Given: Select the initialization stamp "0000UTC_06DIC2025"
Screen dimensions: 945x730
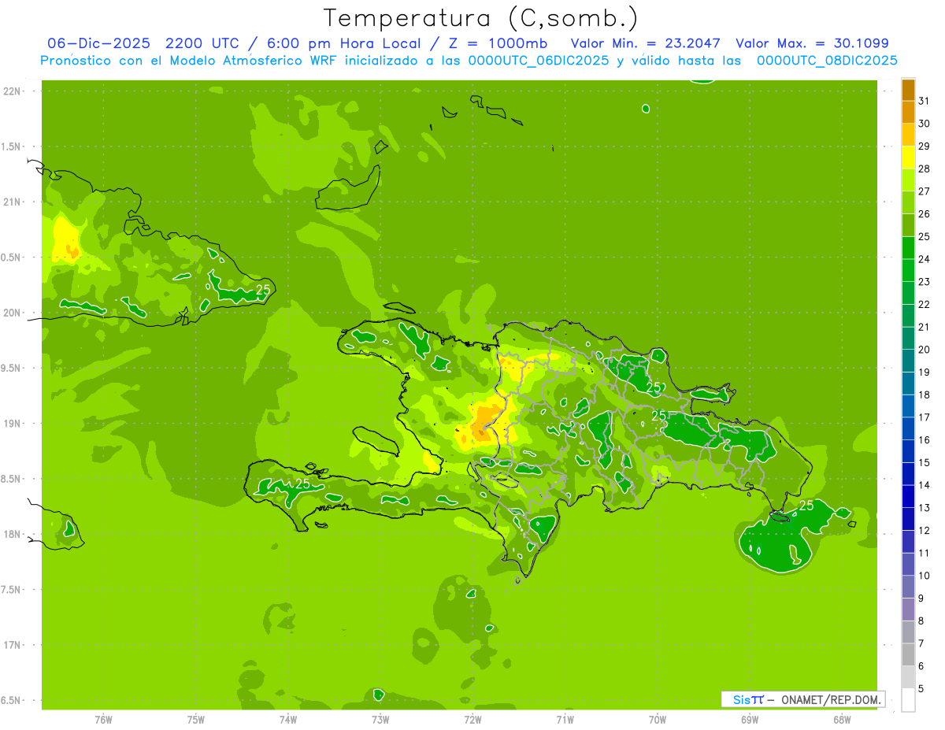Looking at the screenshot, I should 539,61.
